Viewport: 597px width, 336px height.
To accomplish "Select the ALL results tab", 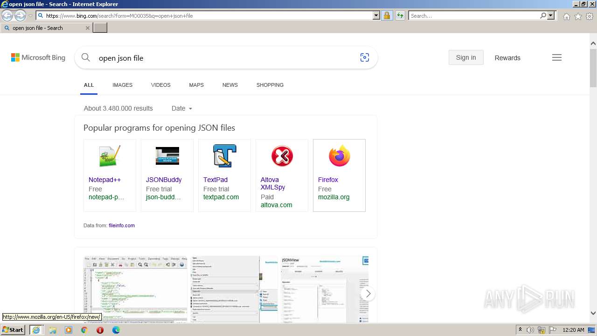I will pos(89,85).
